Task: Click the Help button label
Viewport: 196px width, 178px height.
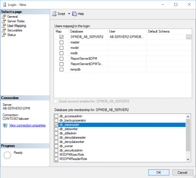Action: 81,14
